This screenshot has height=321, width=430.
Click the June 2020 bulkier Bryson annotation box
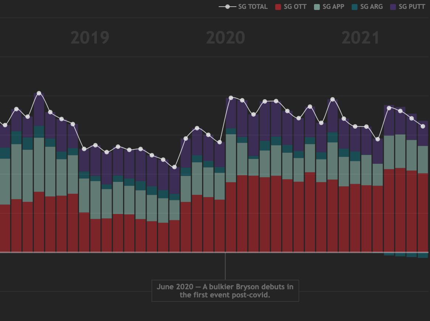(225, 291)
